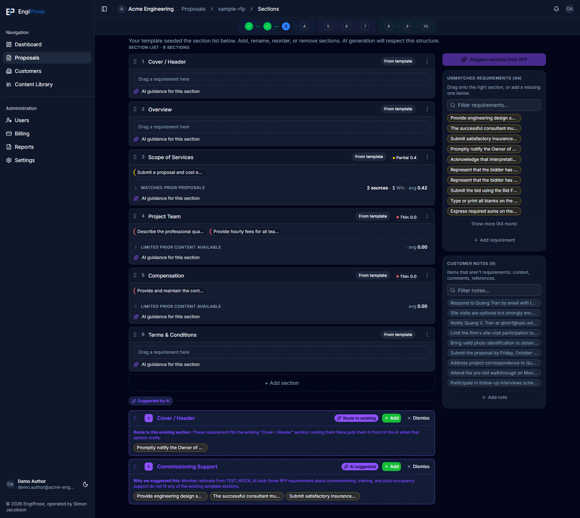Toggle the sidebar panel icon
The height and width of the screenshot is (518, 580).
[x=104, y=9]
